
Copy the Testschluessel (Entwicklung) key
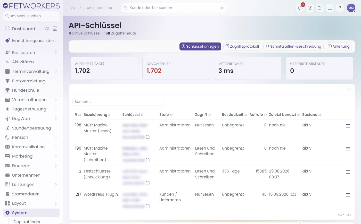[148, 183]
